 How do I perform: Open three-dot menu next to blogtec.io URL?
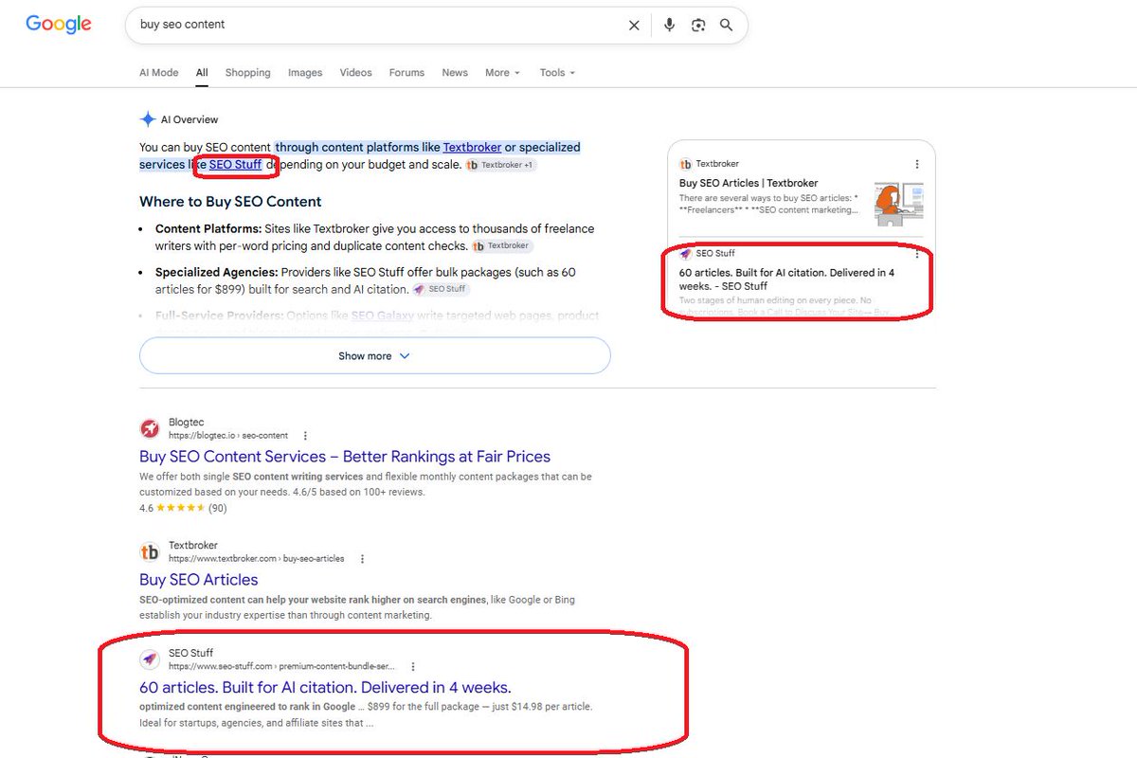coord(305,436)
